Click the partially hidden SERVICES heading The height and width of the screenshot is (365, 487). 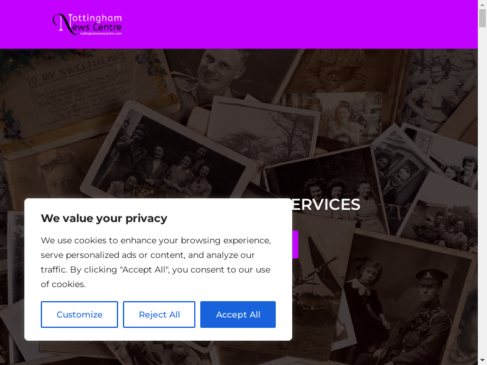[326, 204]
